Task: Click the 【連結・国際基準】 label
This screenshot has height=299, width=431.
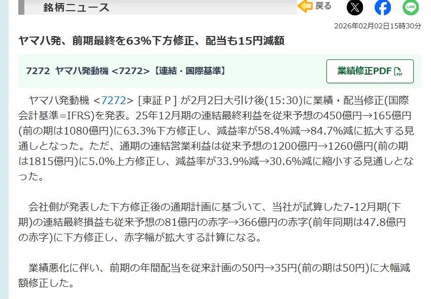Action: click(x=190, y=71)
